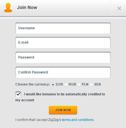The width and height of the screenshot is (126, 128).
Task: Select the EUR currency radio button
Action: pyautogui.click(x=53, y=85)
